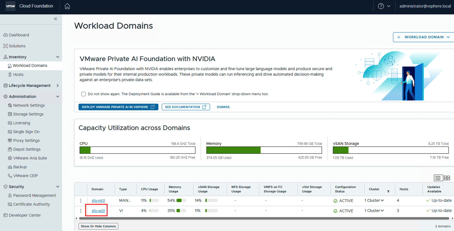Collapse the left navigation sidebar
Screen dimensions: 454x231
(x=56, y=19)
